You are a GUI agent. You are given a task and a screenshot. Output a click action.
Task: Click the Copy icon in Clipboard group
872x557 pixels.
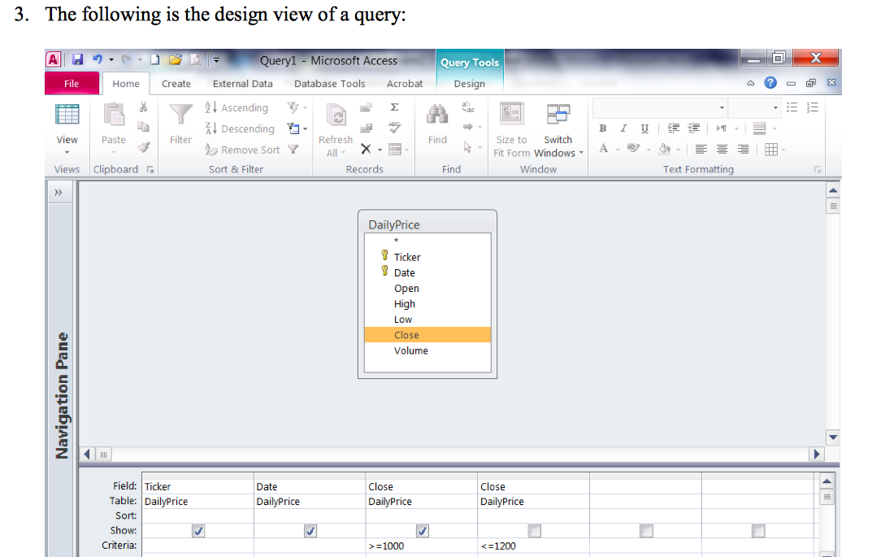click(x=144, y=127)
